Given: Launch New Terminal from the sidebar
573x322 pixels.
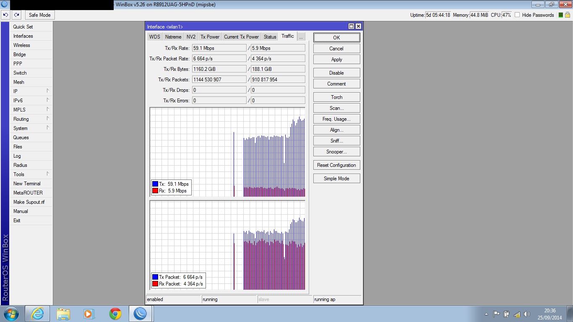Looking at the screenshot, I should [x=31, y=184].
